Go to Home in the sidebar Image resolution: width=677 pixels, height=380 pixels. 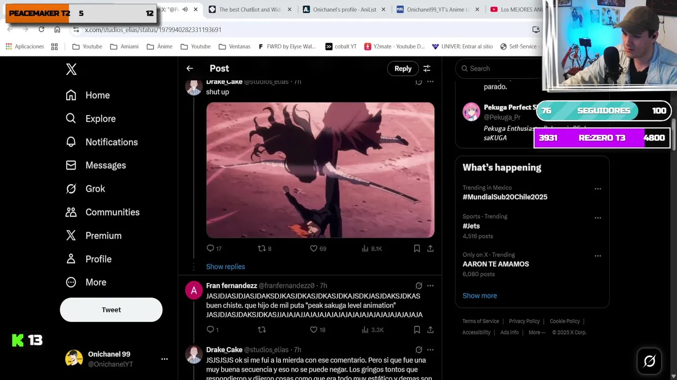[x=88, y=95]
